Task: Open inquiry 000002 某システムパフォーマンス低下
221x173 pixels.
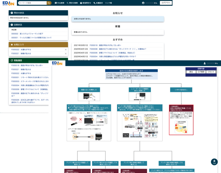Action: (x=27, y=34)
